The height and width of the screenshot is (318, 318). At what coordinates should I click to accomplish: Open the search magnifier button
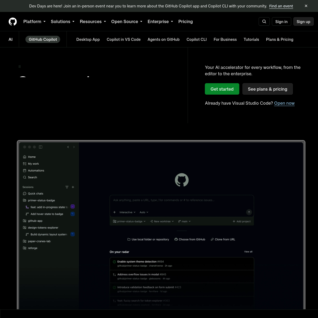click(x=264, y=21)
